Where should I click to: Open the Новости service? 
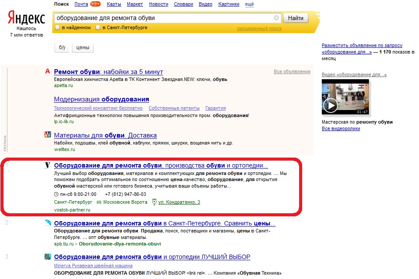[158, 4]
